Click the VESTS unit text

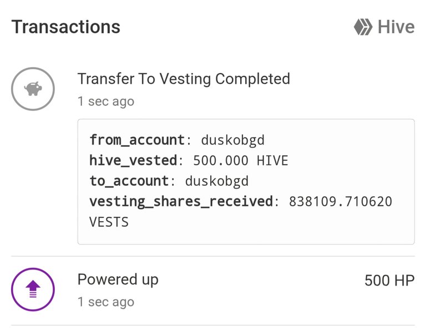109,222
